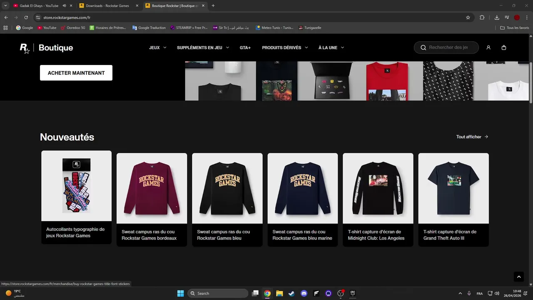Expand the SUPPLÉMENTS EN JEU menu

pyautogui.click(x=203, y=47)
